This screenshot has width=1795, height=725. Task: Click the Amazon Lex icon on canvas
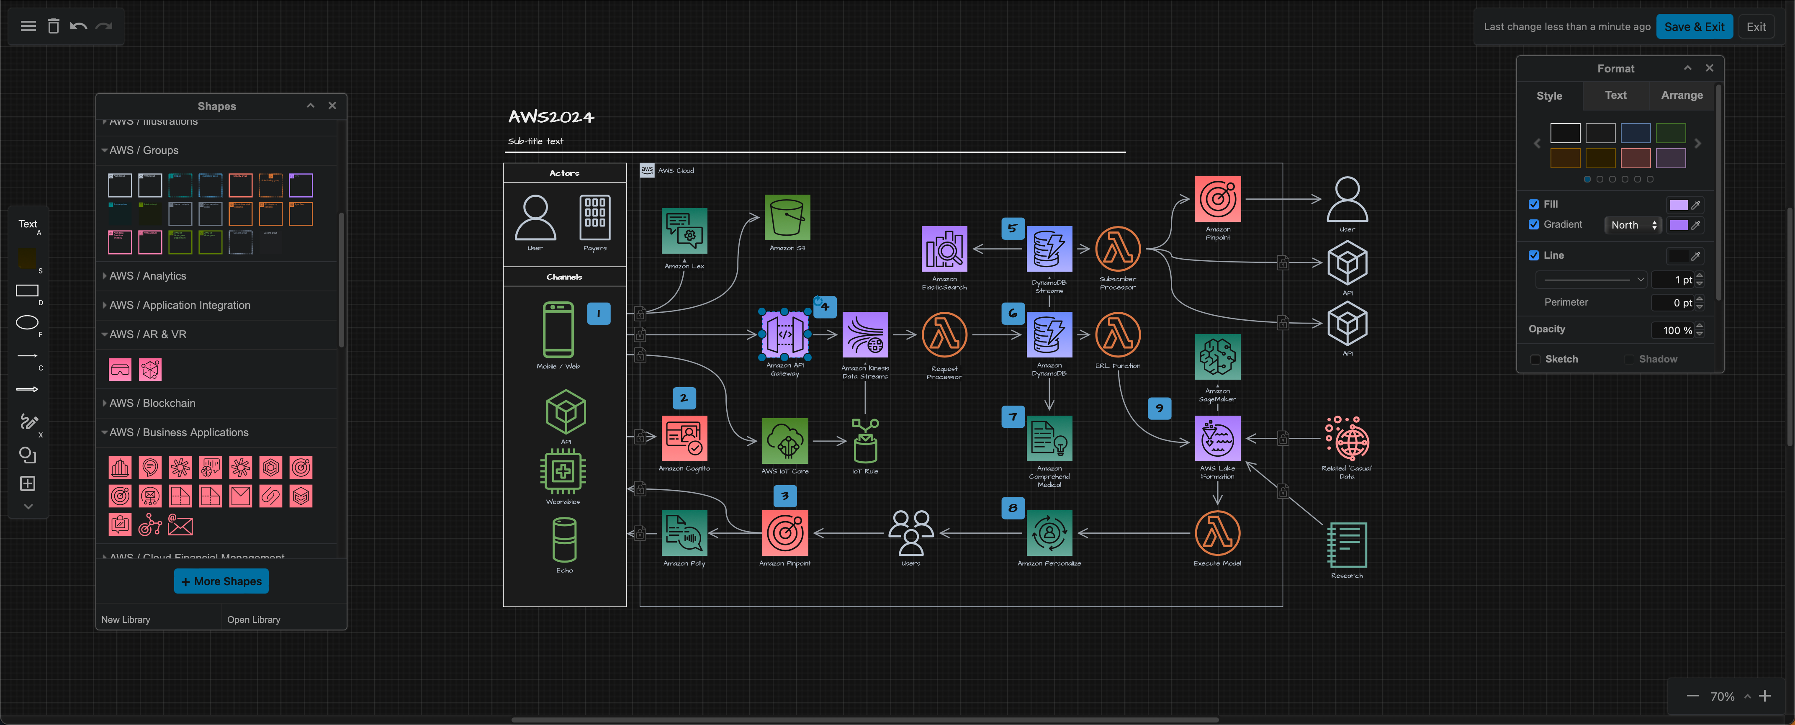click(684, 236)
